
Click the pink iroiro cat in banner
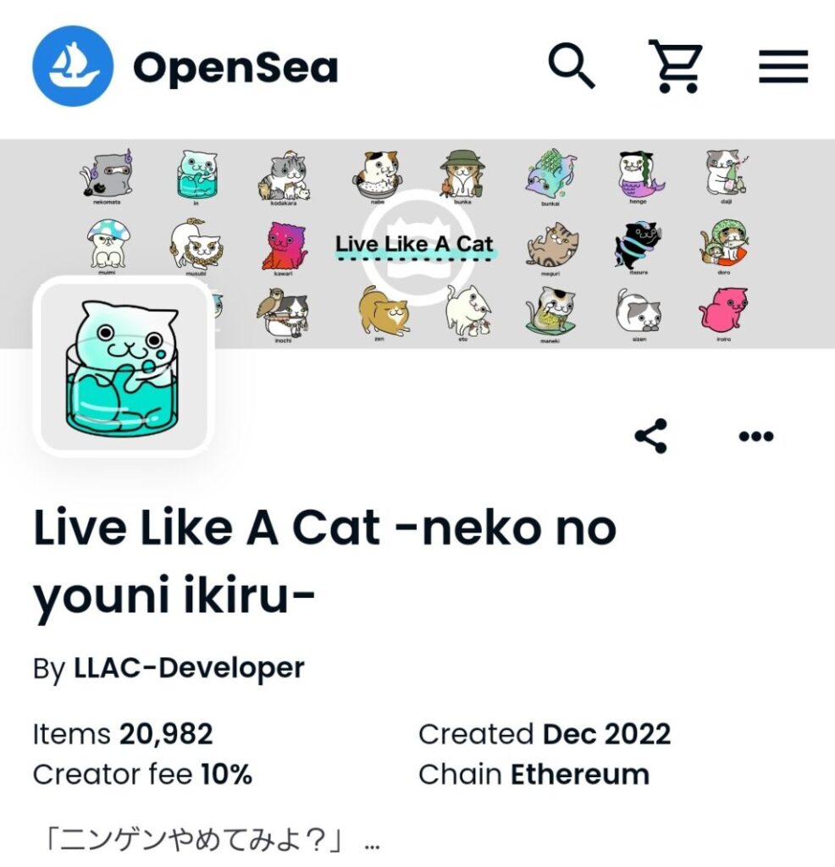[x=723, y=313]
